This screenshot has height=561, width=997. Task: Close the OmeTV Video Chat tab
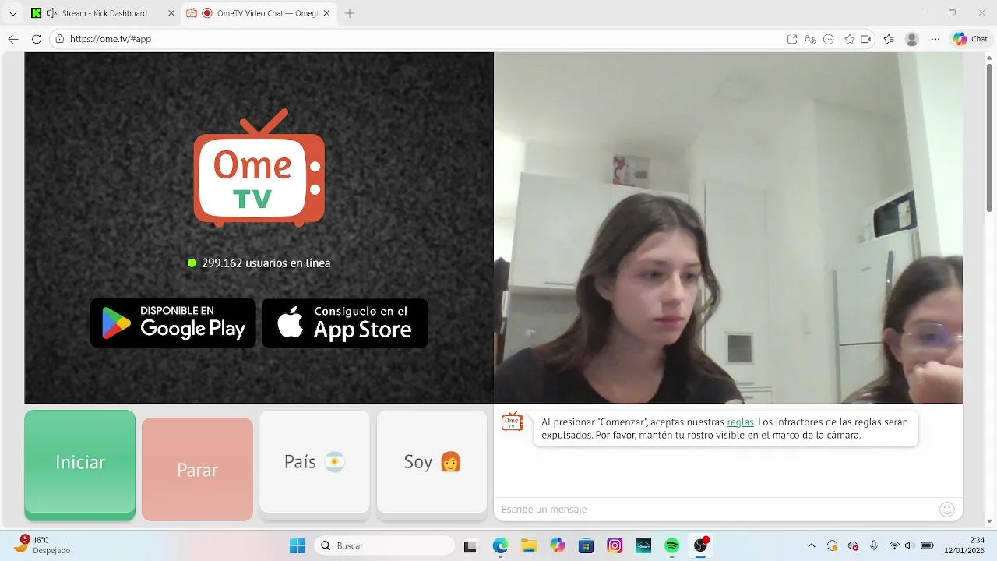pyautogui.click(x=326, y=13)
